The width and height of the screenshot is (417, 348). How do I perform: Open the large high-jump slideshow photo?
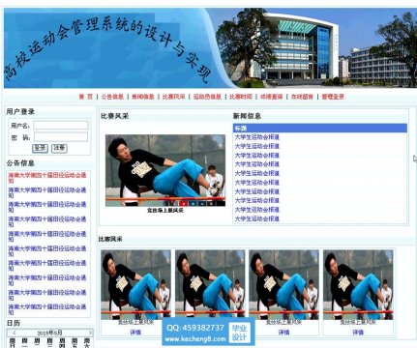click(x=165, y=170)
